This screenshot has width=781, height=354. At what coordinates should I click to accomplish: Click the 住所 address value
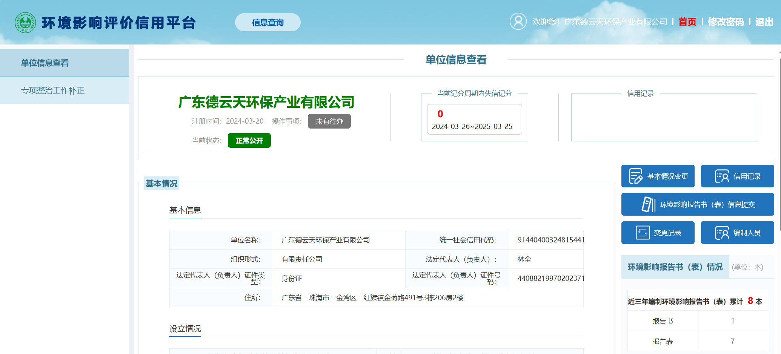point(372,297)
